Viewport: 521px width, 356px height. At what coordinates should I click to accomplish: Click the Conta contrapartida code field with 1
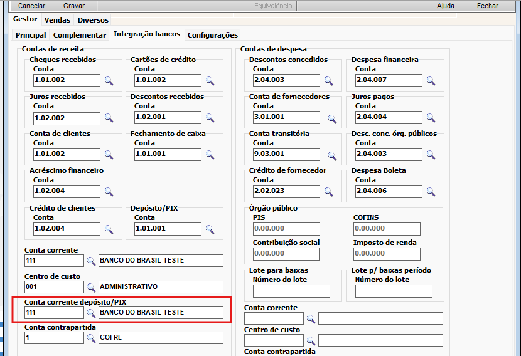54,338
